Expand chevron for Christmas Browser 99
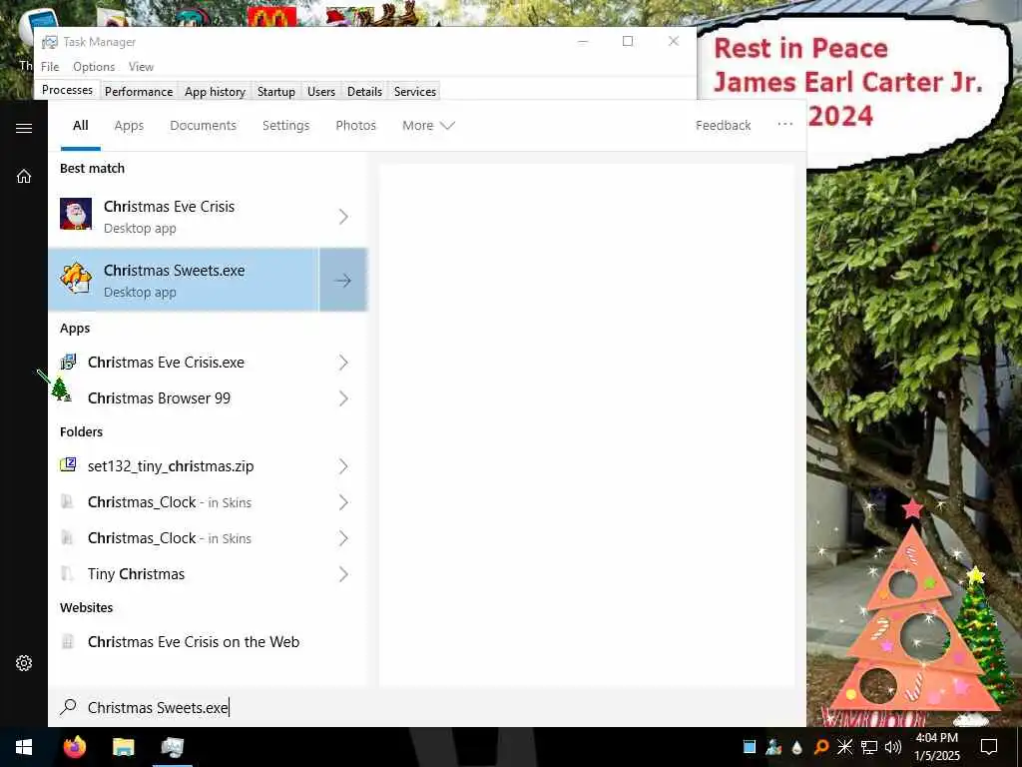The height and width of the screenshot is (767, 1022). tap(343, 398)
